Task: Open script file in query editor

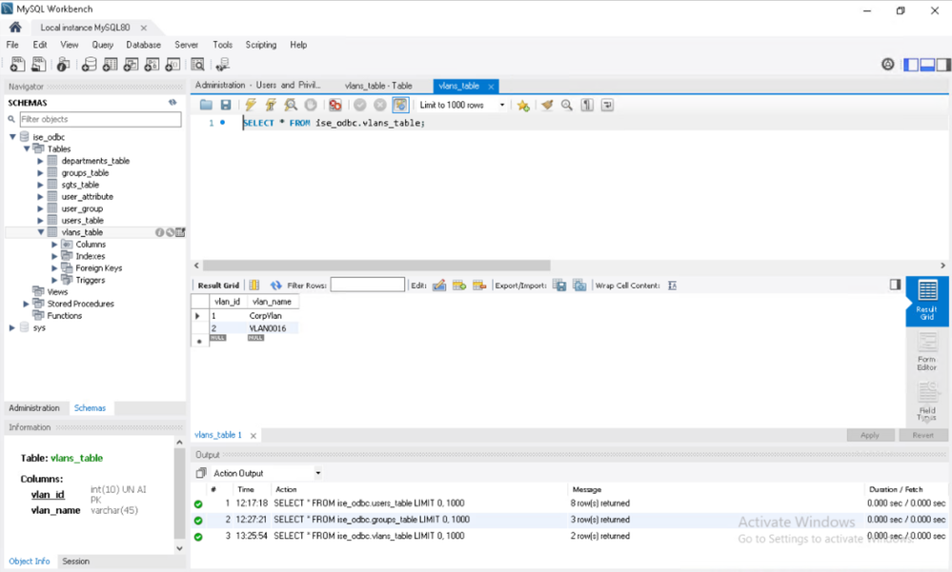Action: pos(207,105)
